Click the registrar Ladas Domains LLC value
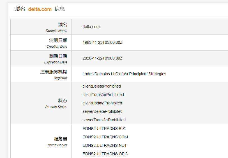Image resolution: width=228 pixels, height=158 pixels. pos(124,74)
